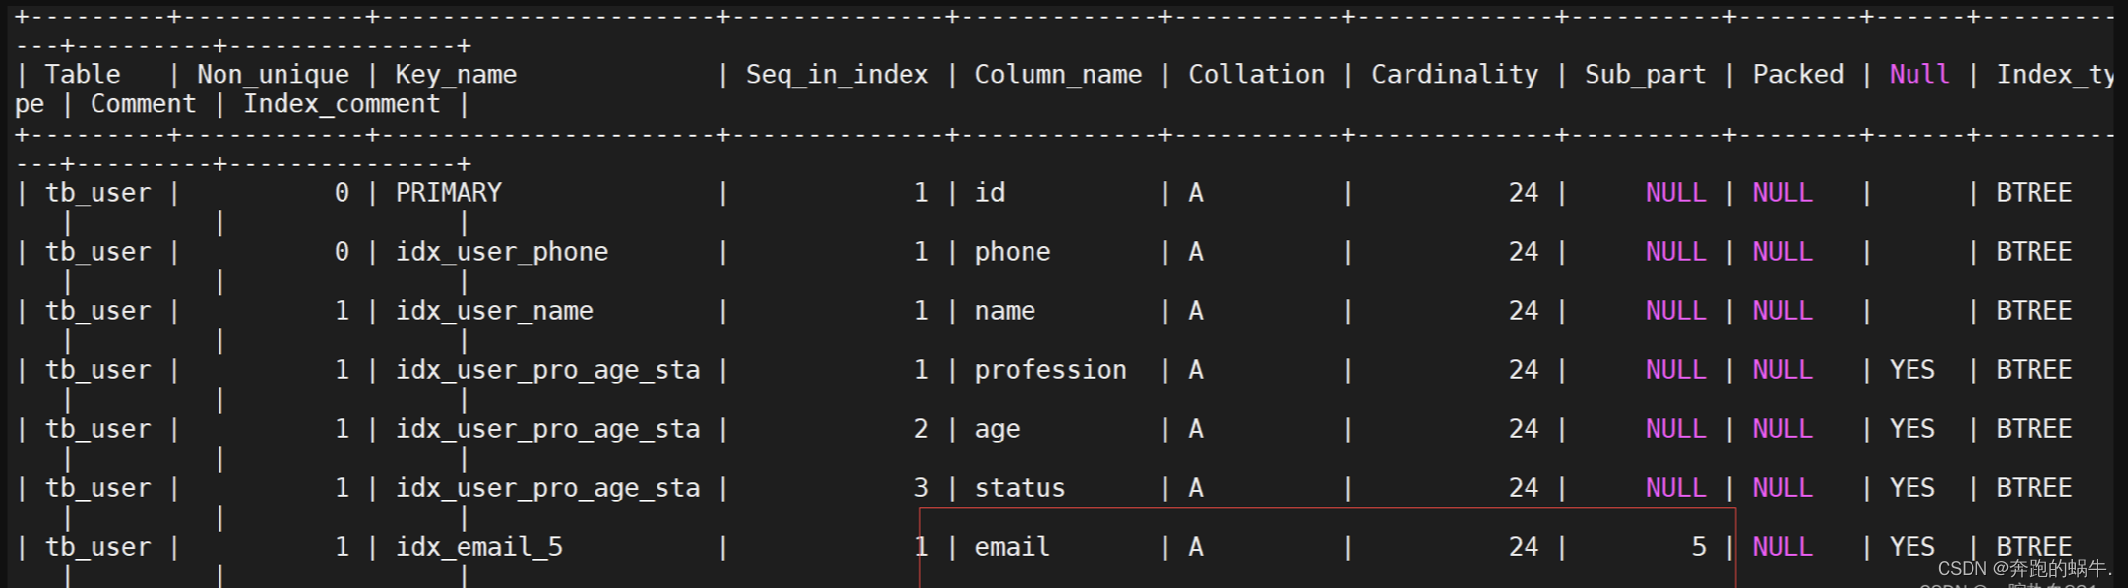The height and width of the screenshot is (588, 2128).
Task: Click Non_unique 0 in the PRIMARY row
Action: pos(342,193)
